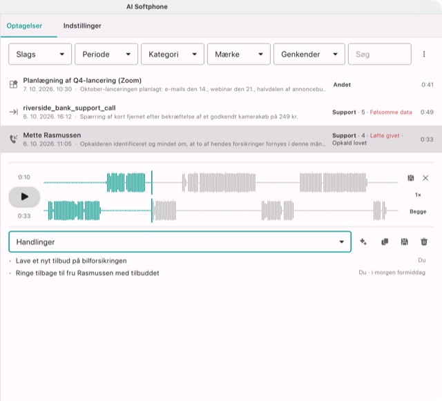
Task: Click the import arrow icon of riverside_bank_support_call
Action: tap(14, 112)
